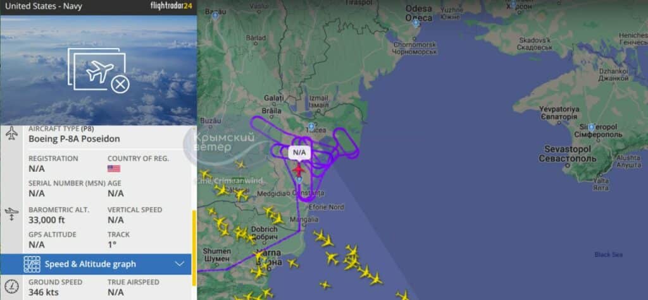Click the N/A callsign label above aircraft
This screenshot has width=648, height=300.
point(299,153)
